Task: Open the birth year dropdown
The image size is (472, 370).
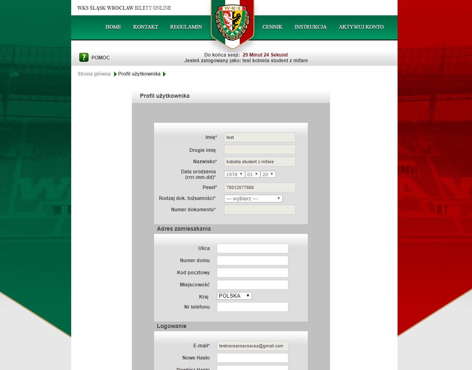Action: pos(234,174)
